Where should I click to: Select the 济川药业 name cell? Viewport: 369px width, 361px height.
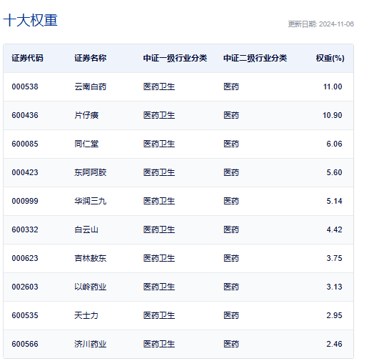pyautogui.click(x=90, y=344)
